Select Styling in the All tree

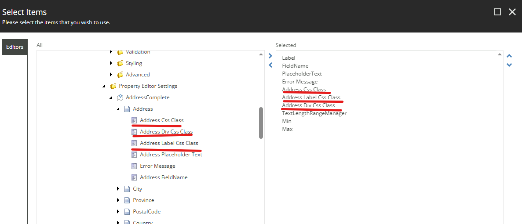click(x=134, y=63)
